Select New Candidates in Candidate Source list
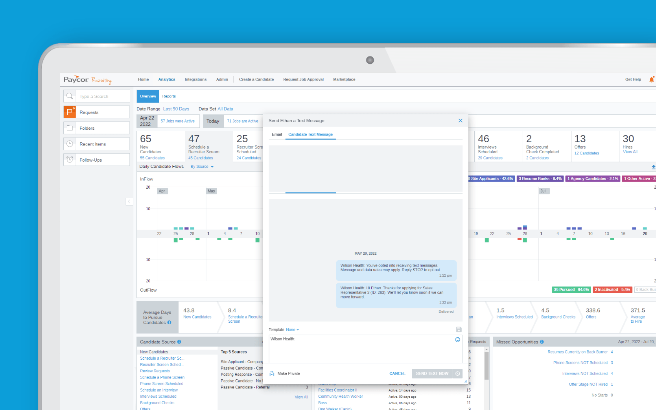 (x=154, y=352)
